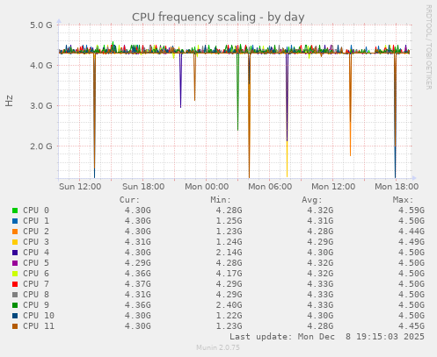Click CPU 2 Max value '4.44G'
The height and width of the screenshot is (357, 437).
[412, 232]
